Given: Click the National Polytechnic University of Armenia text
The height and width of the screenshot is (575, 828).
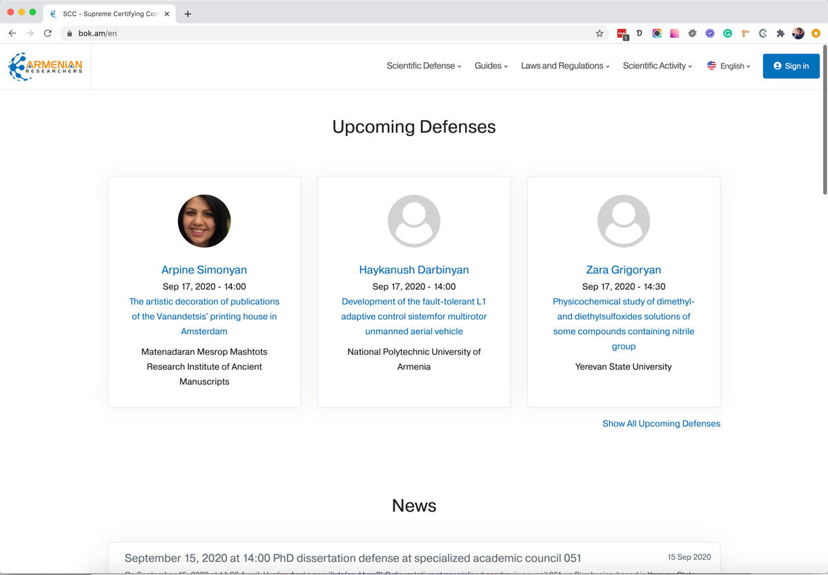Looking at the screenshot, I should (x=414, y=359).
